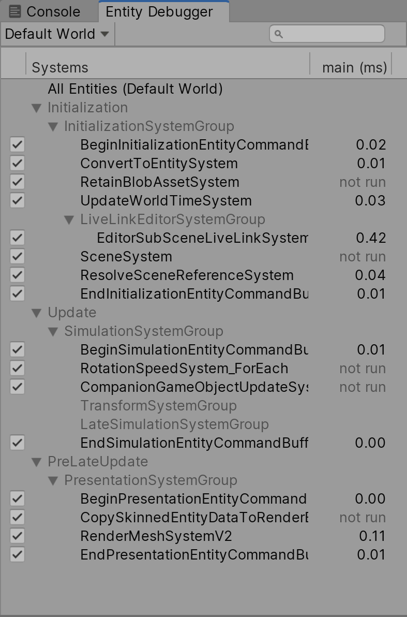Image resolution: width=407 pixels, height=617 pixels.
Task: Disable the SceneSystem checkbox
Action: [x=16, y=256]
